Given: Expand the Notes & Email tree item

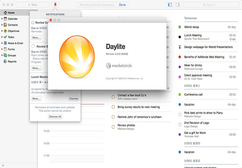Looking at the screenshot, I should click(2, 43).
